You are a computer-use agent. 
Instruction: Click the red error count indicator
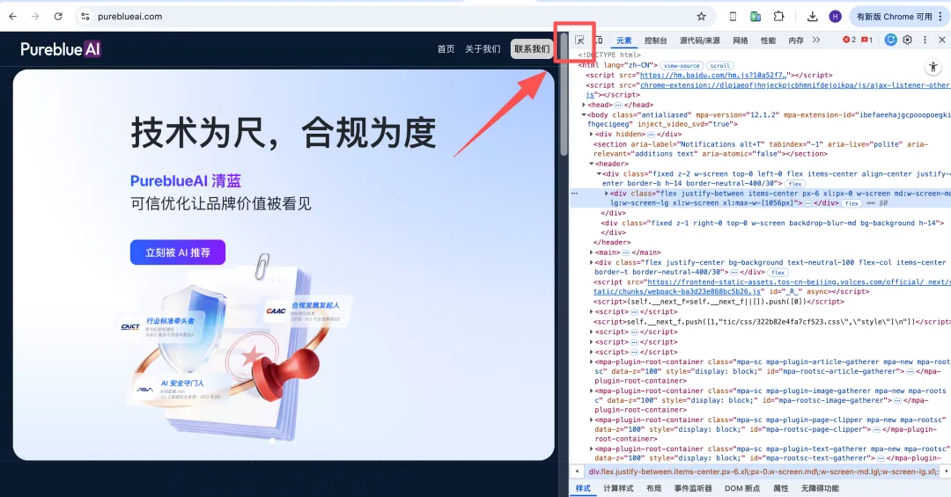tap(849, 40)
